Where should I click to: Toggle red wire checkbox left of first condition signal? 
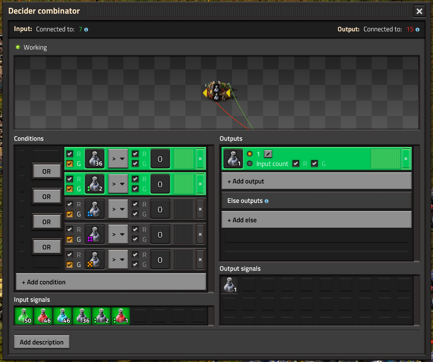coord(69,154)
